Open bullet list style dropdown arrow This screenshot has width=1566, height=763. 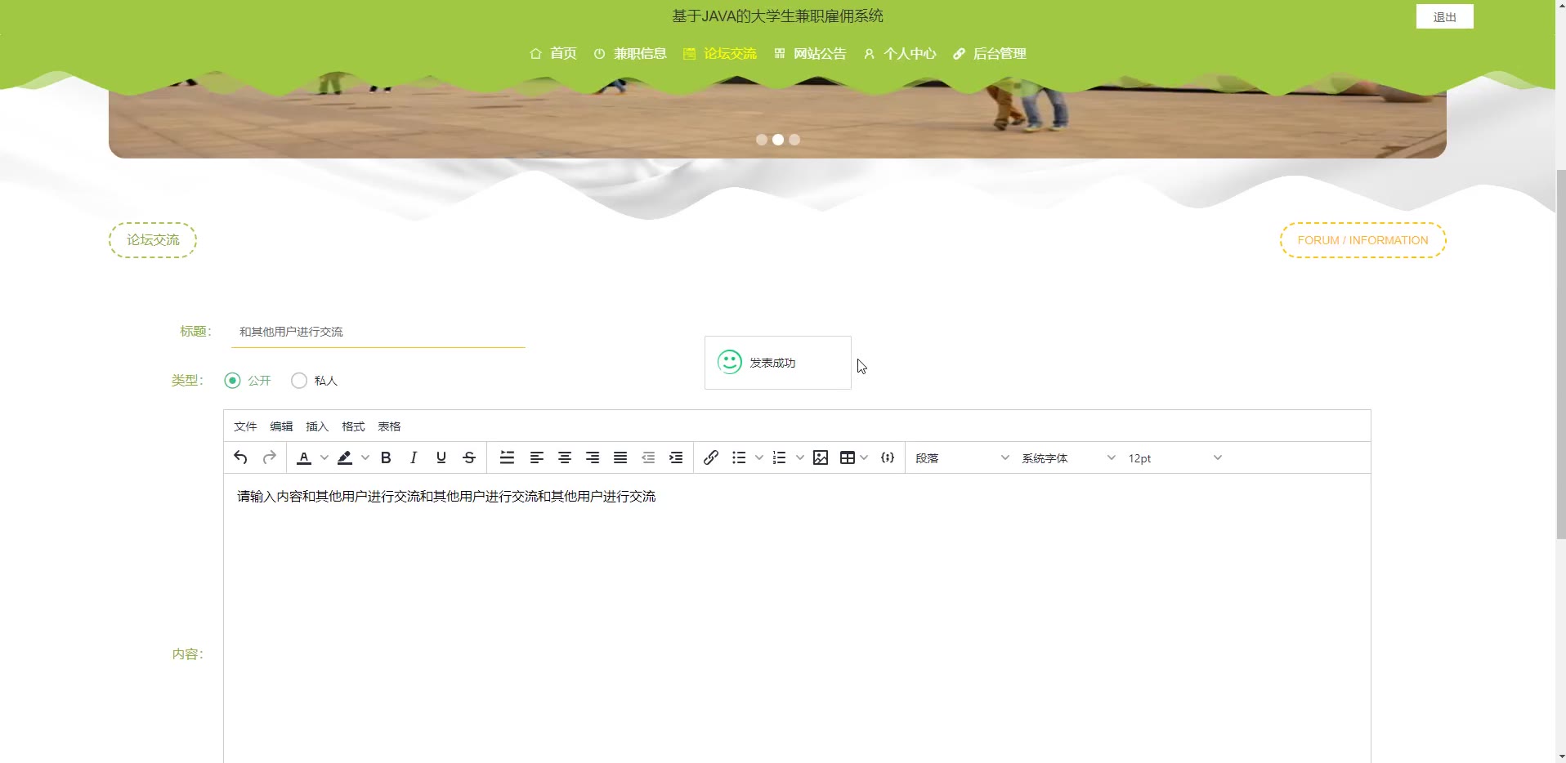click(x=759, y=457)
